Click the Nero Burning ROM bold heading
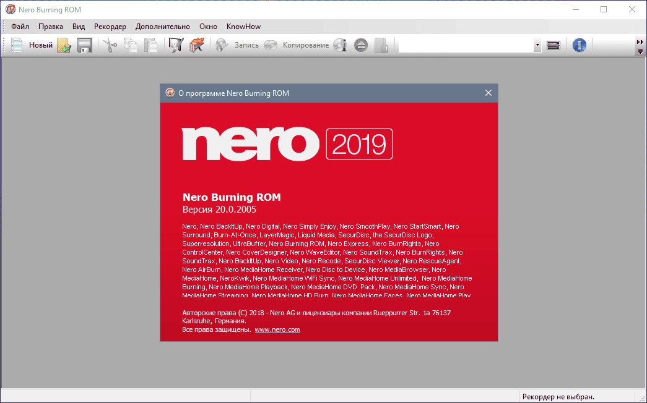 pos(232,197)
